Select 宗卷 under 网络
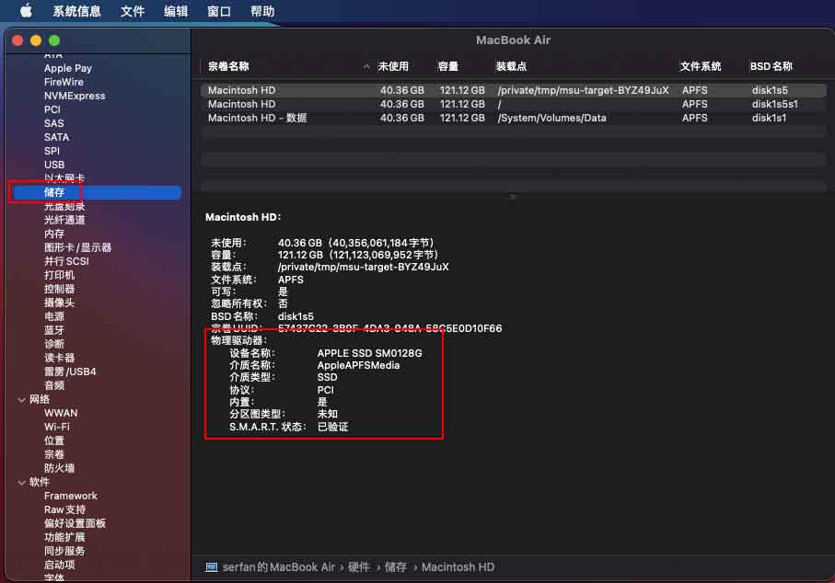This screenshot has width=835, height=583. click(53, 455)
